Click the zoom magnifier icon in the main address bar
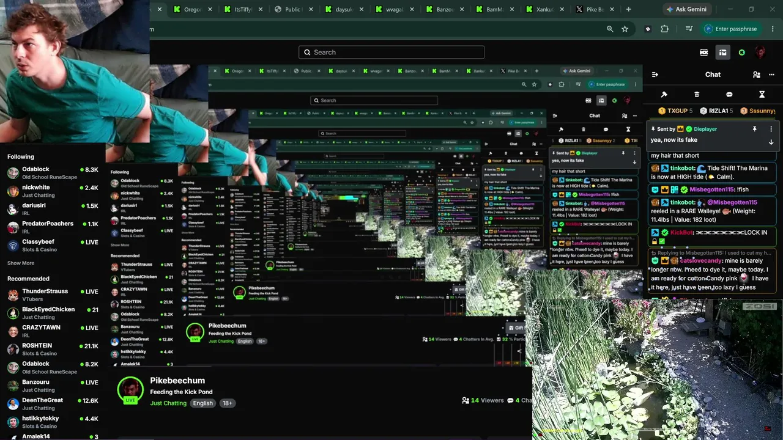This screenshot has width=783, height=440. [x=610, y=29]
